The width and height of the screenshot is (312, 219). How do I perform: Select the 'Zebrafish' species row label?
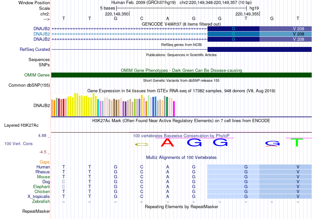[x=41, y=202]
